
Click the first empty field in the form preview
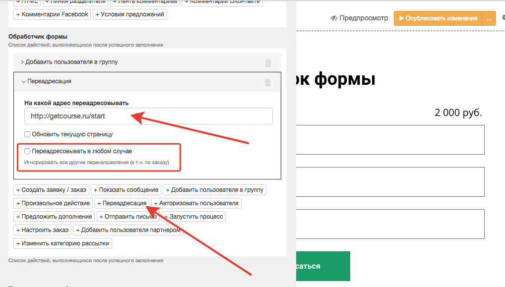[390, 140]
